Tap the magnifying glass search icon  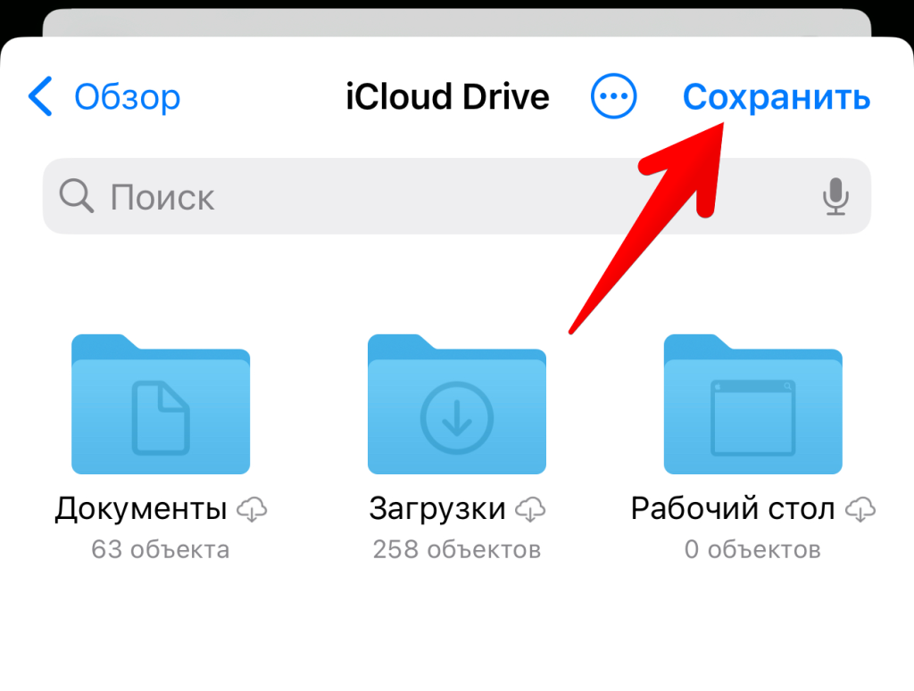point(76,196)
